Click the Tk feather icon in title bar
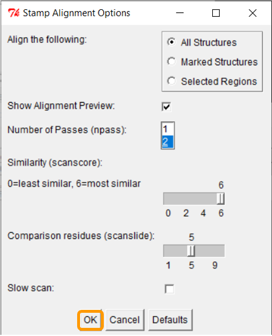The width and height of the screenshot is (272, 336). [x=13, y=13]
